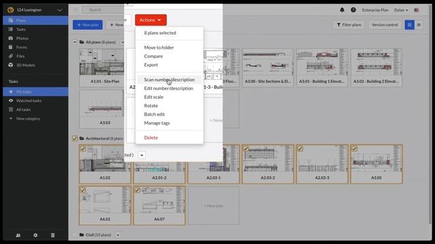The height and width of the screenshot is (244, 435).
Task: Open the A3.02 Building 2 Elevations thumbnail
Action: click(377, 68)
